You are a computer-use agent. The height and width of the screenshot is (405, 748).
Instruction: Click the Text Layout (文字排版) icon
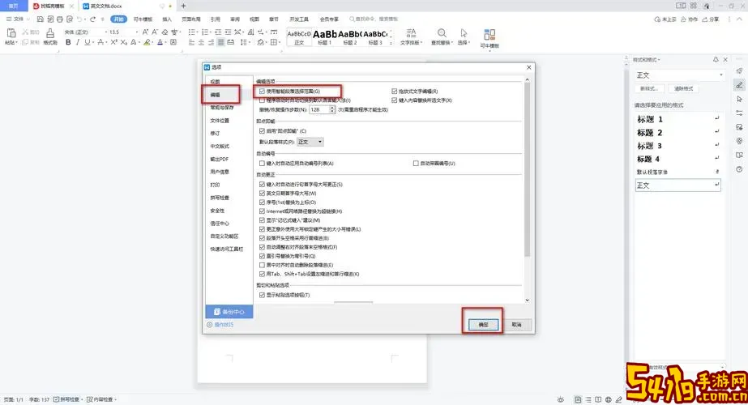(411, 33)
